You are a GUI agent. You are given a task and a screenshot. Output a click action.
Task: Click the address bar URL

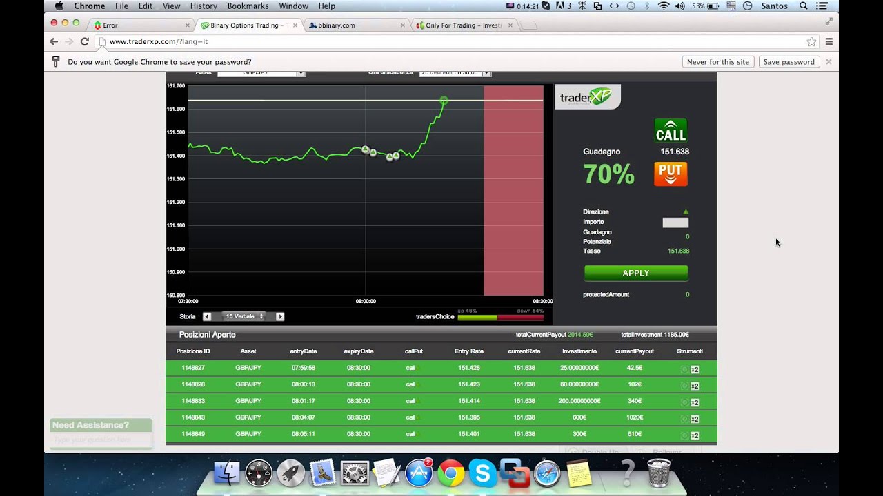(159, 41)
